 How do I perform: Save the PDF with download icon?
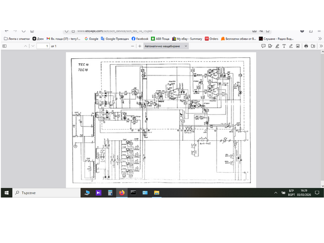312,46
